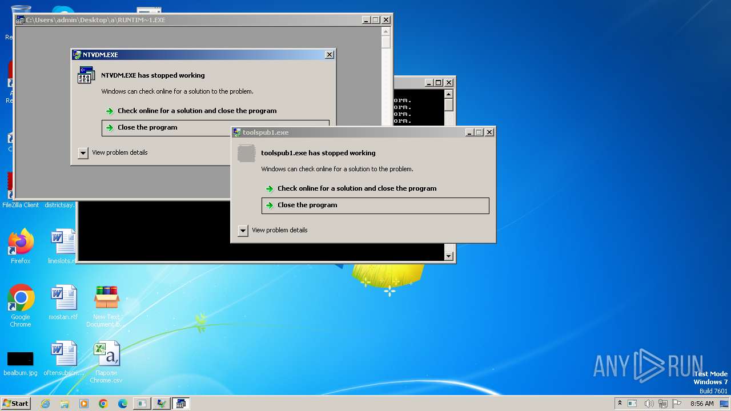Open the lineslots document on the desktop
The height and width of the screenshot is (411, 731).
coord(63,247)
